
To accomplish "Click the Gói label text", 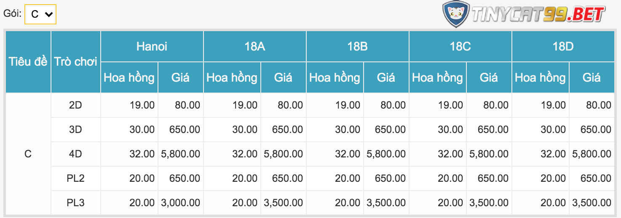I will pos(12,13).
